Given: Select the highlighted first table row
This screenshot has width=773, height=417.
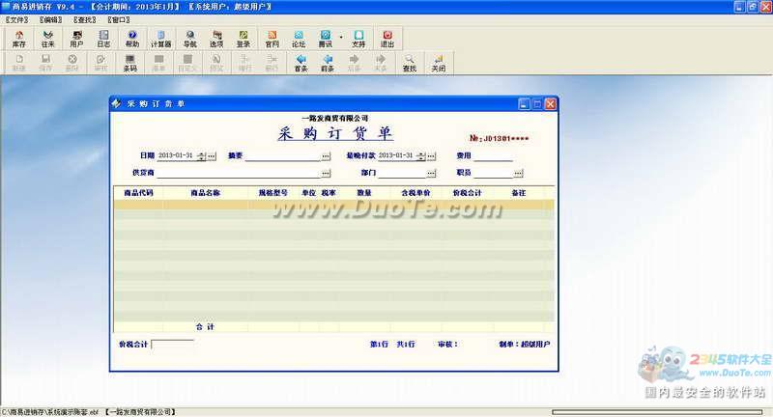Looking at the screenshot, I should (x=333, y=205).
